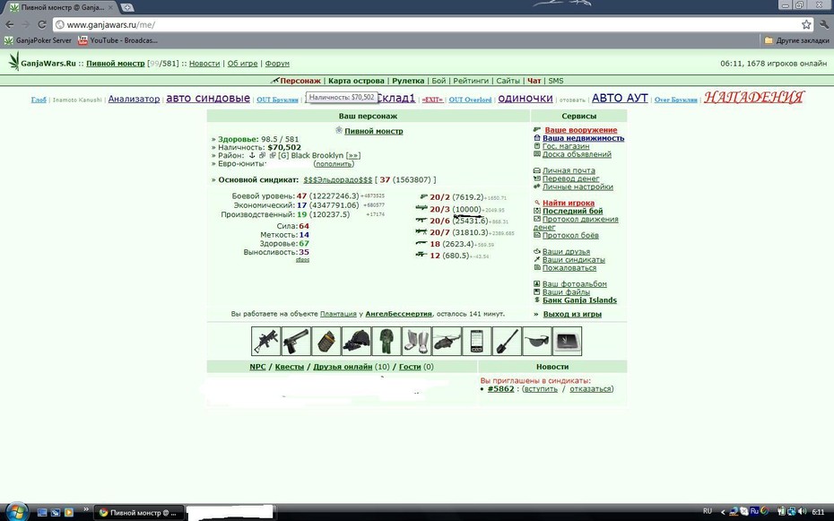Click the пополнить euro-units link
Image resolution: width=834 pixels, height=521 pixels.
coord(334,164)
